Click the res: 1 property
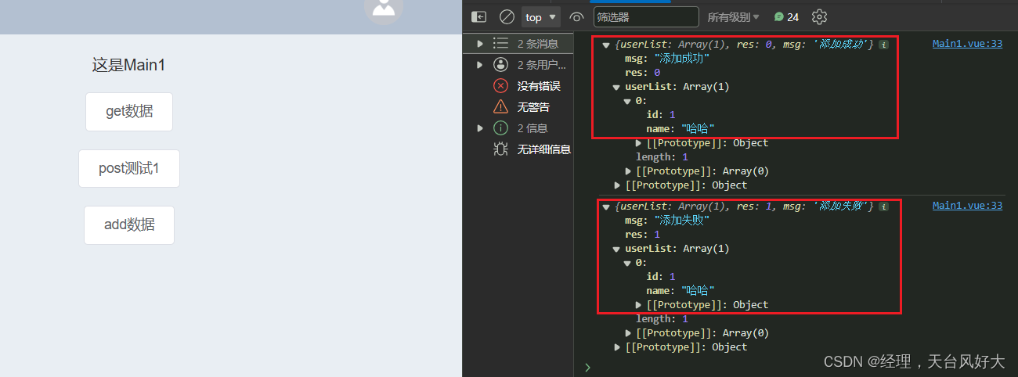 pyautogui.click(x=642, y=235)
